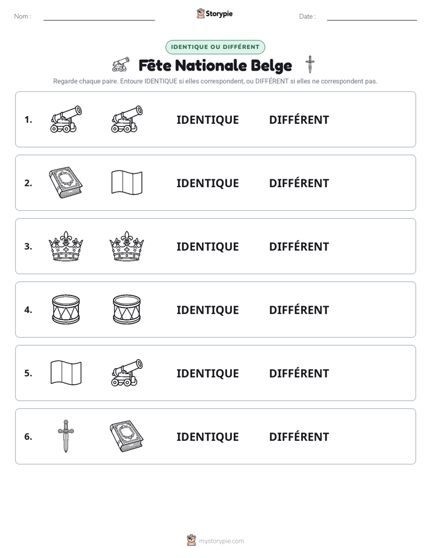Select DIFFÉRENT for row 2
This screenshot has width=431, height=558.
pos(299,183)
